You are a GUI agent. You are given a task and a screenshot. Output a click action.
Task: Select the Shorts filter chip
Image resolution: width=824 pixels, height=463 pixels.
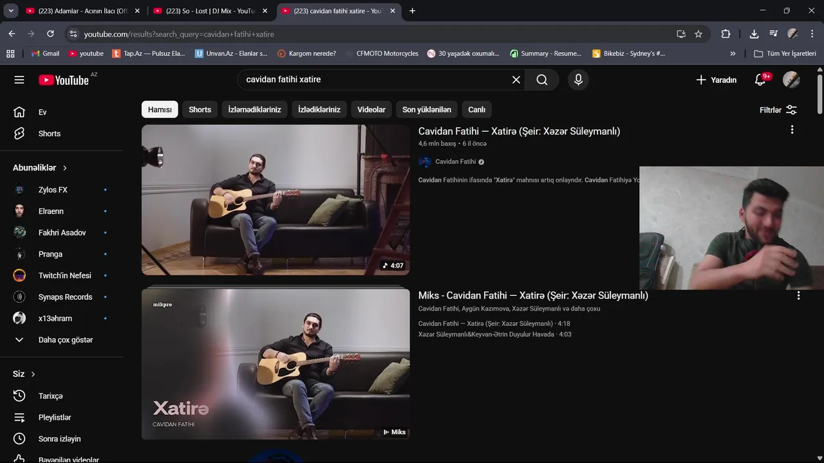[200, 110]
